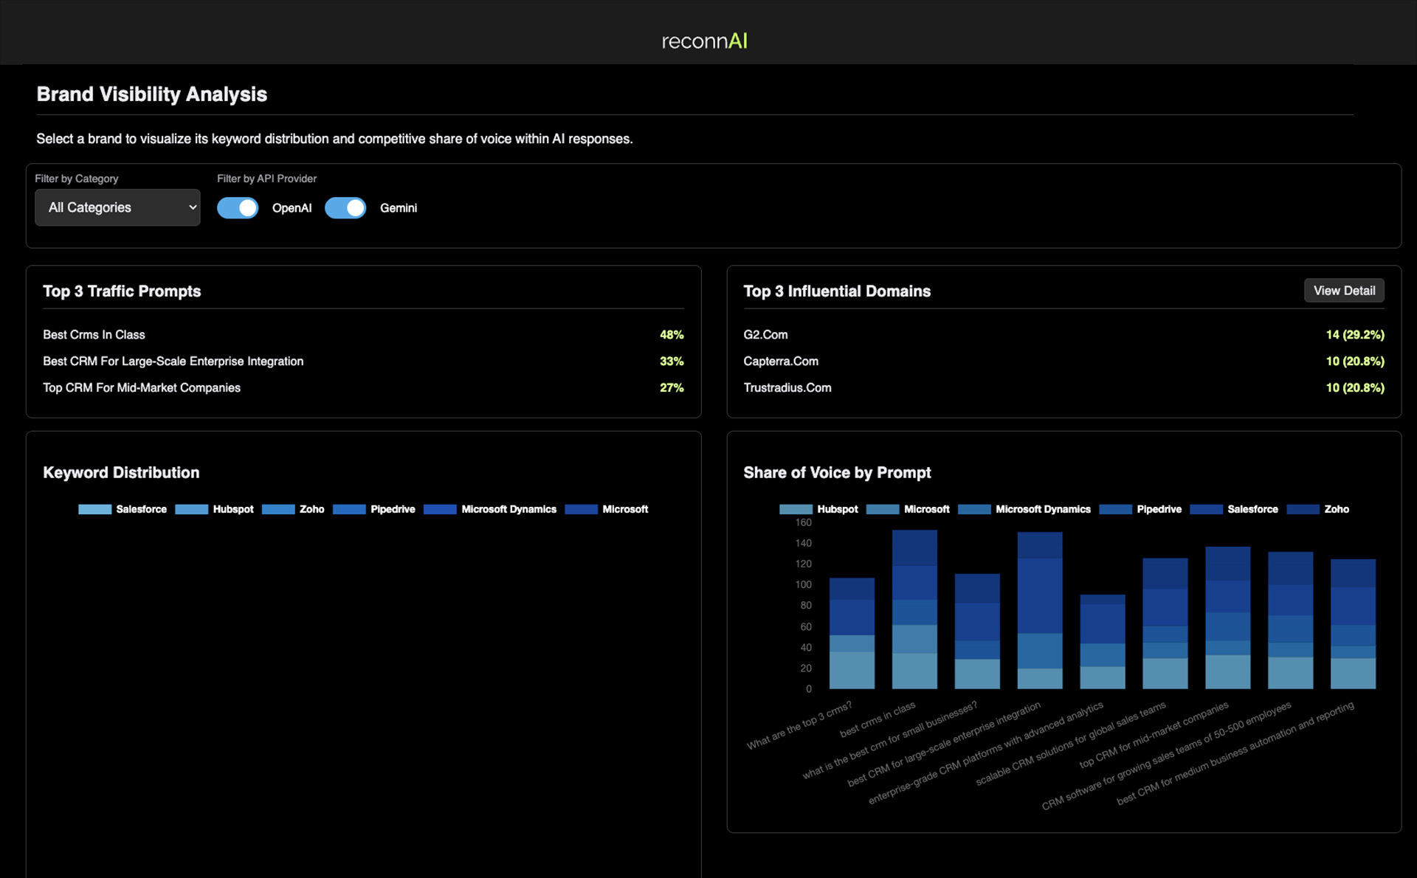1417x878 pixels.
Task: Click the 14 (29.2%) domain value
Action: [1355, 335]
